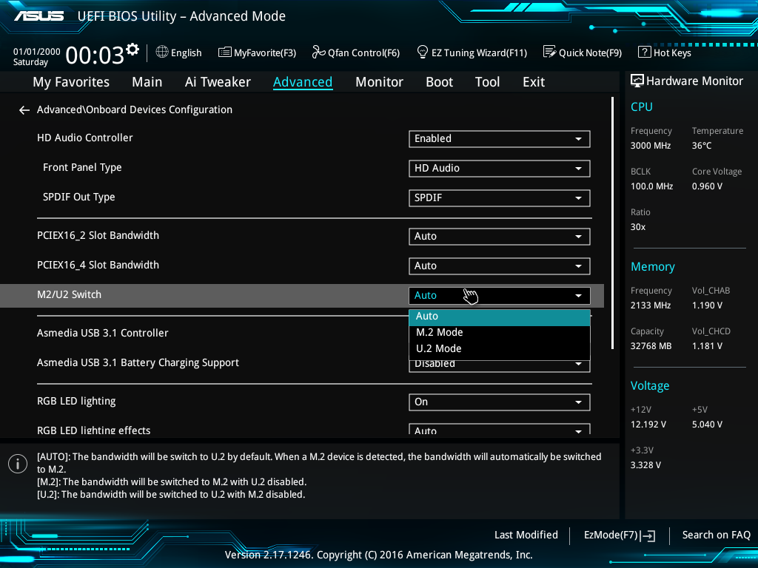
Task: Open Quick Note(F9)
Action: tap(583, 53)
